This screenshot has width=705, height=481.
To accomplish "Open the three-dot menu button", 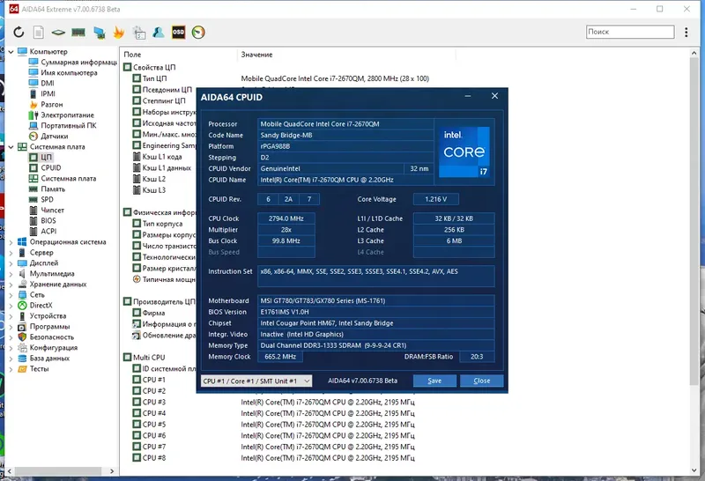I will pyautogui.click(x=686, y=32).
